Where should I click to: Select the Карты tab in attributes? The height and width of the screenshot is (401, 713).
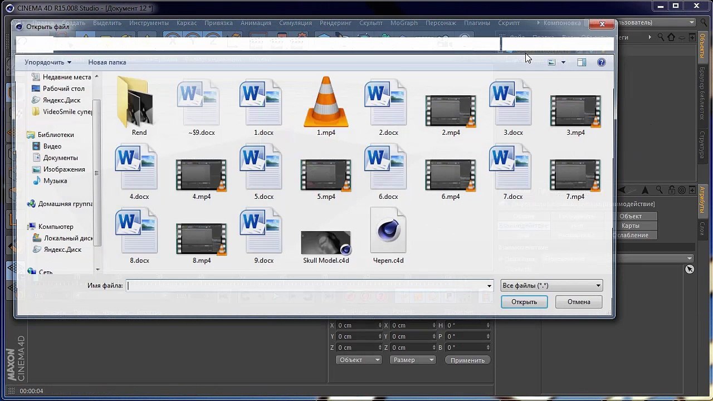pyautogui.click(x=631, y=226)
